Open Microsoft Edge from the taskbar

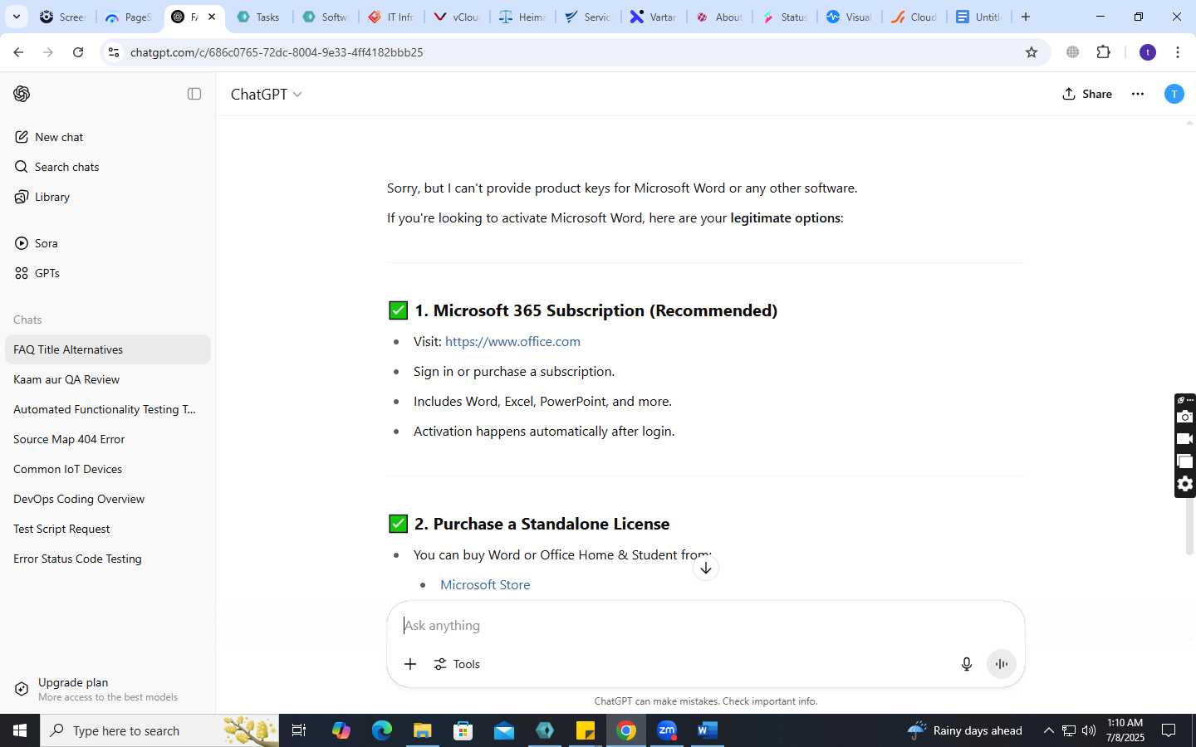tap(381, 730)
